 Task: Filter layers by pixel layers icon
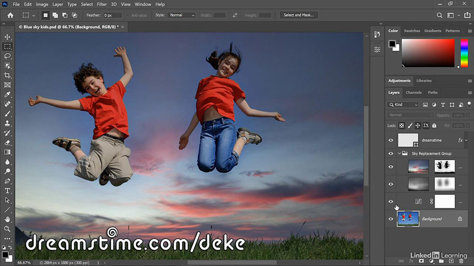coord(426,105)
